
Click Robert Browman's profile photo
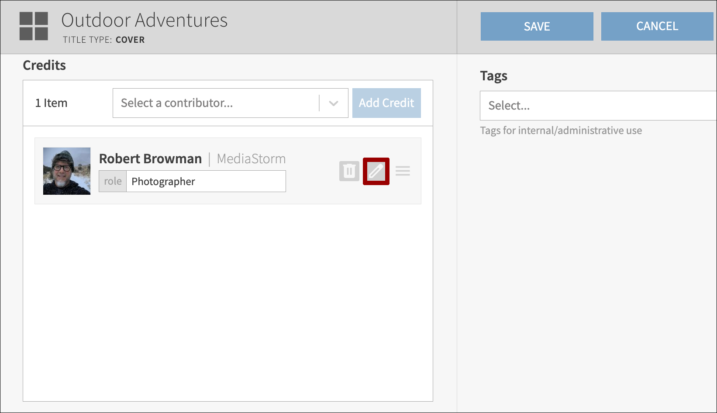(66, 171)
